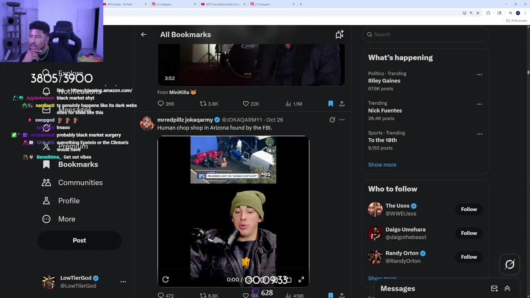Open Riley Gaines trending topic

pyautogui.click(x=384, y=81)
